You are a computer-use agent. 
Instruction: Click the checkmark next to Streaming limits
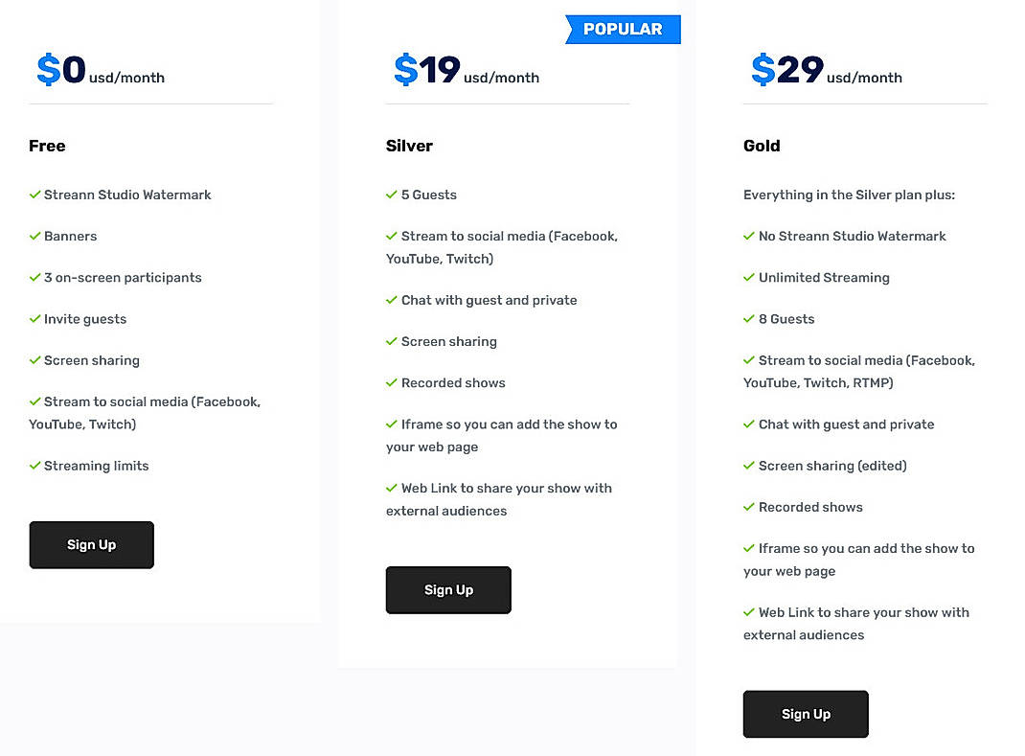(x=35, y=466)
